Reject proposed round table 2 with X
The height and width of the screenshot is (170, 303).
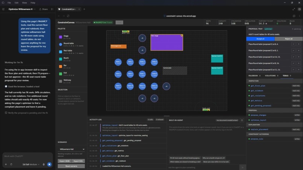pyautogui.click(x=298, y=50)
